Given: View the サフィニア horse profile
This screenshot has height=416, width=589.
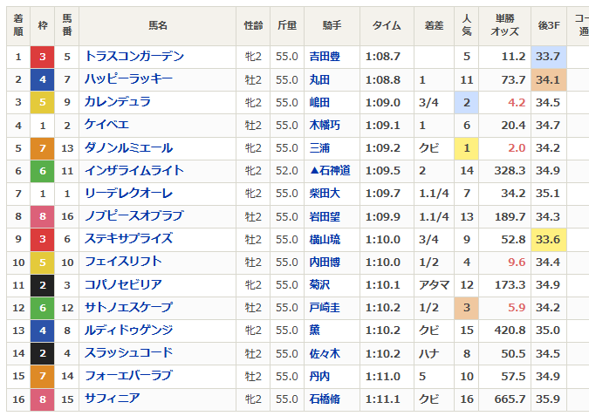Looking at the screenshot, I should 112,399.
